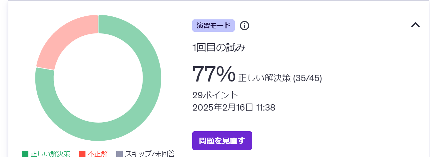Click the empty center of the donut chart

pos(98,78)
